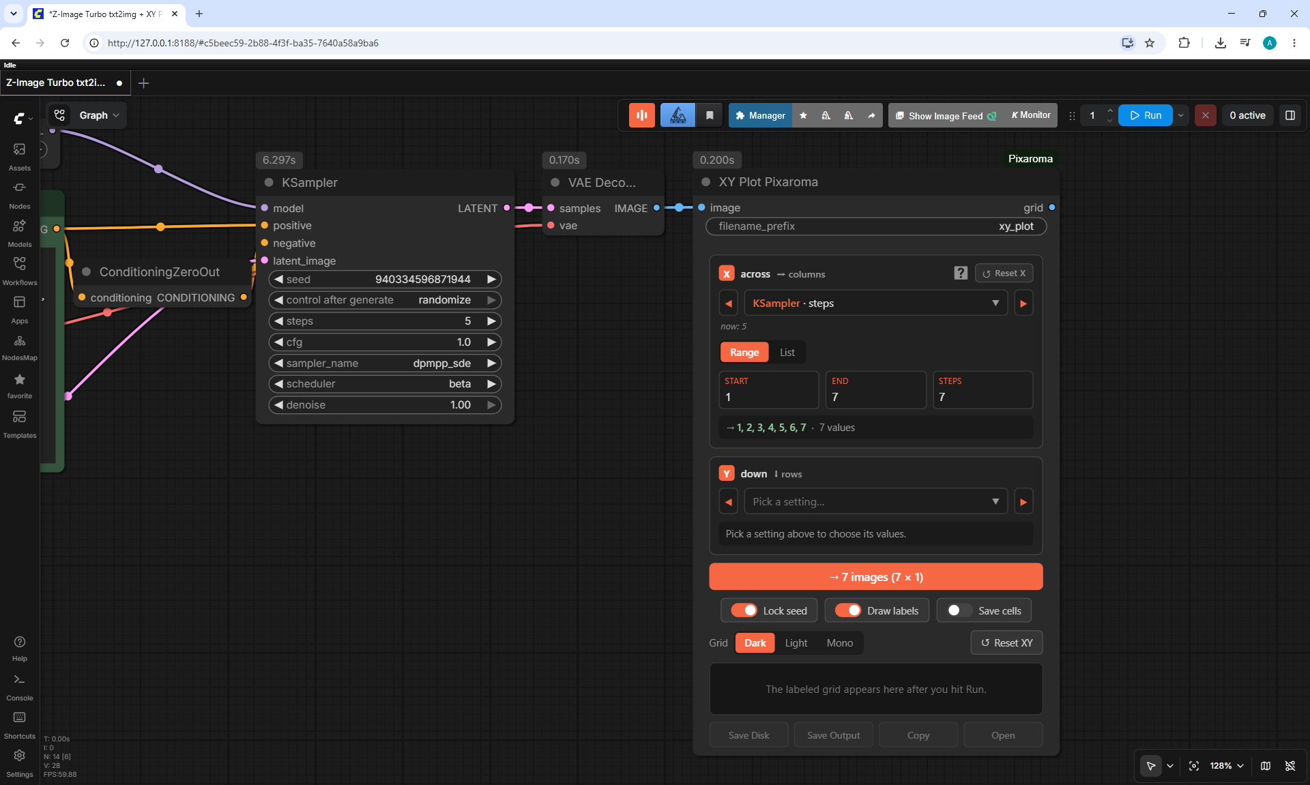Toggle the Draw labels switch
The height and width of the screenshot is (785, 1310).
pos(848,610)
